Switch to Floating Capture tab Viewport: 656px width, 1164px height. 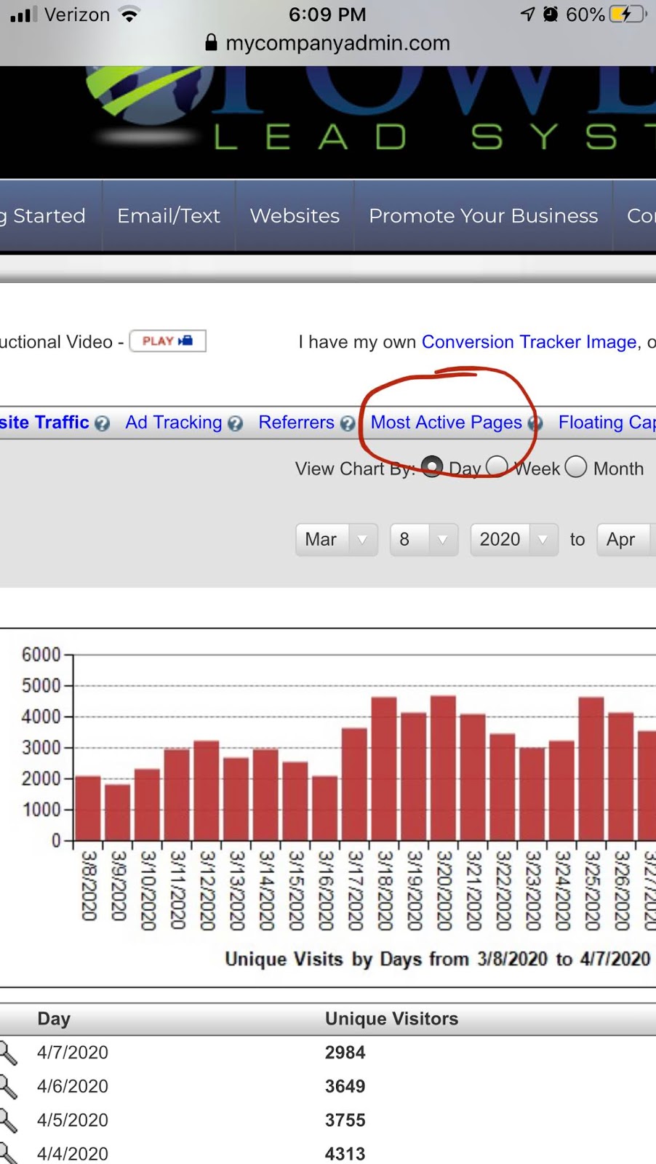(x=607, y=423)
